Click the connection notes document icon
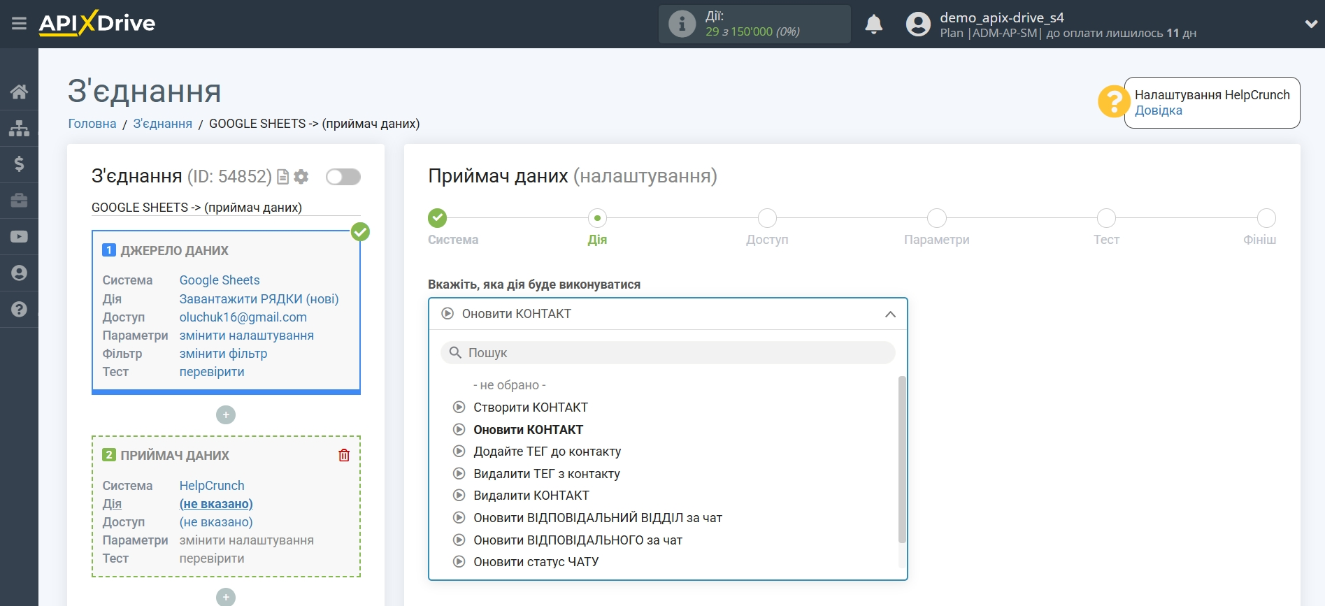This screenshot has height=606, width=1325. (x=283, y=177)
